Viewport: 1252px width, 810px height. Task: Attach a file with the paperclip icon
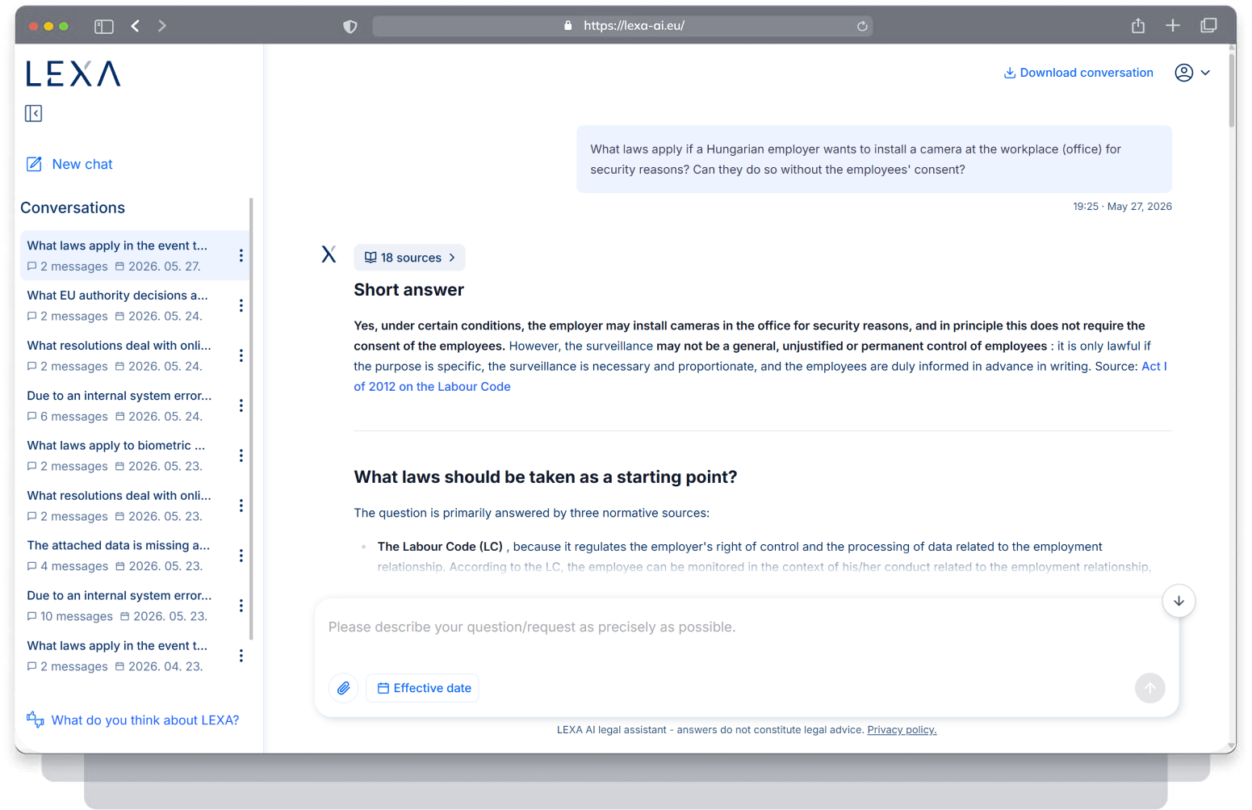(344, 688)
